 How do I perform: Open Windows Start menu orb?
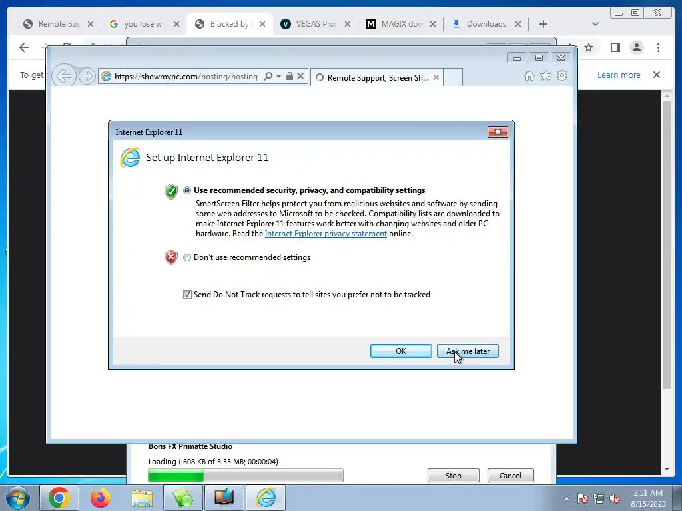(18, 498)
